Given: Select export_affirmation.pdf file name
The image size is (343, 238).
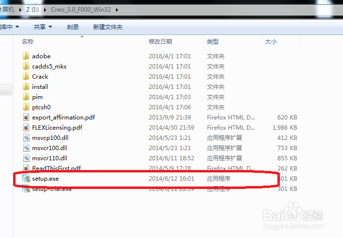Looking at the screenshot, I should (64, 118).
